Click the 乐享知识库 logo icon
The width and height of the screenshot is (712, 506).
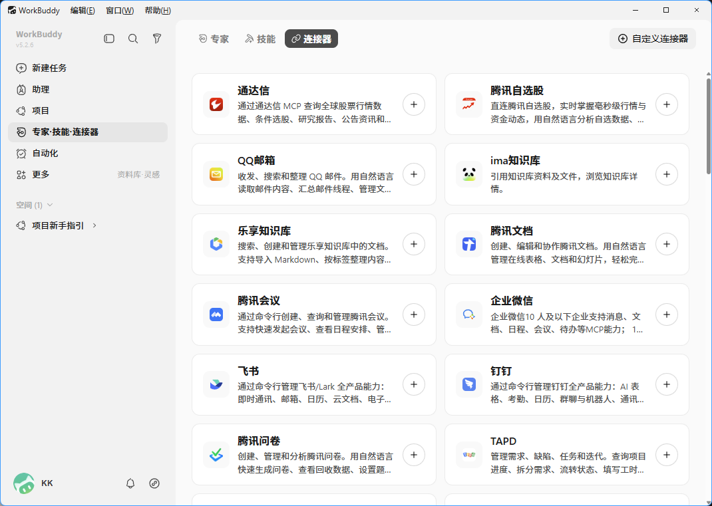216,244
